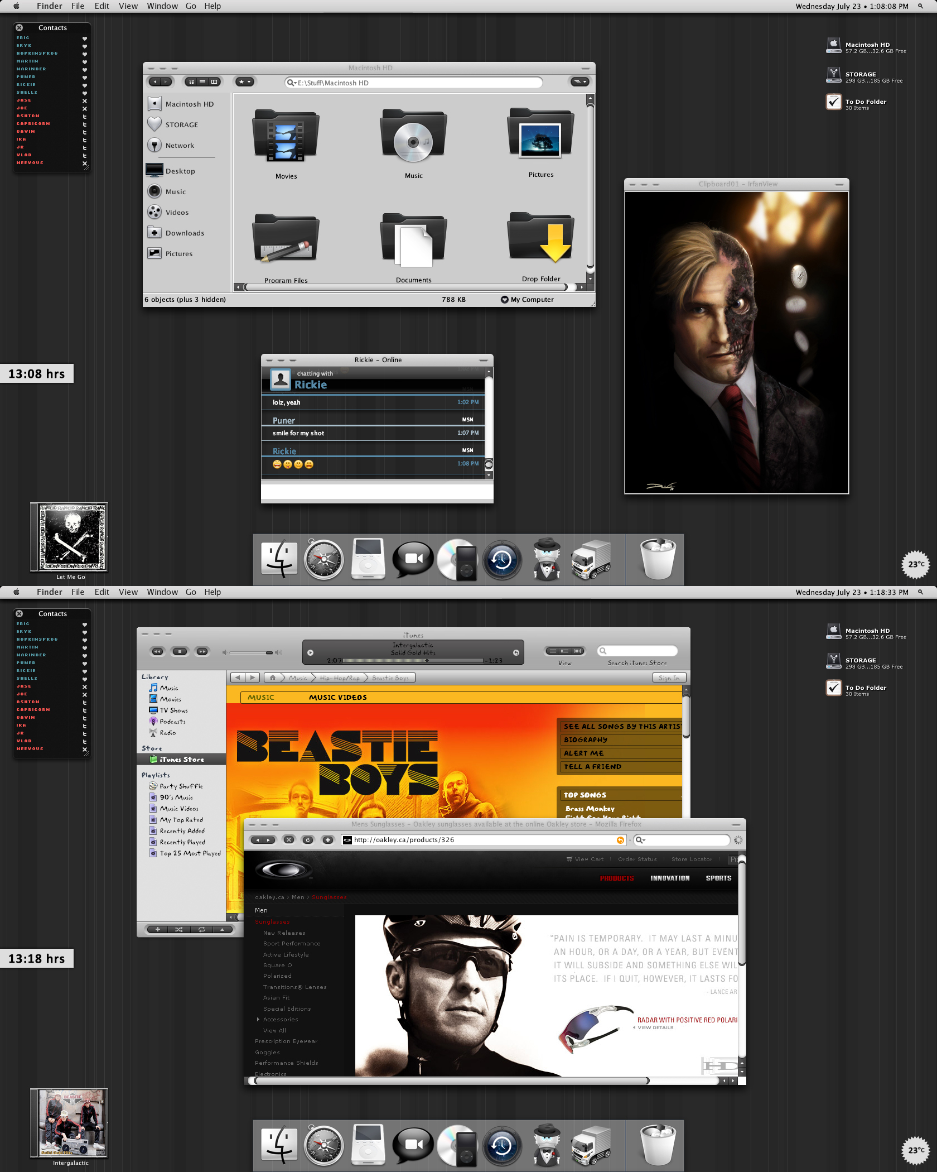Open the My Computer status bar dropdown
This screenshot has height=1172, width=937.
coord(527,300)
